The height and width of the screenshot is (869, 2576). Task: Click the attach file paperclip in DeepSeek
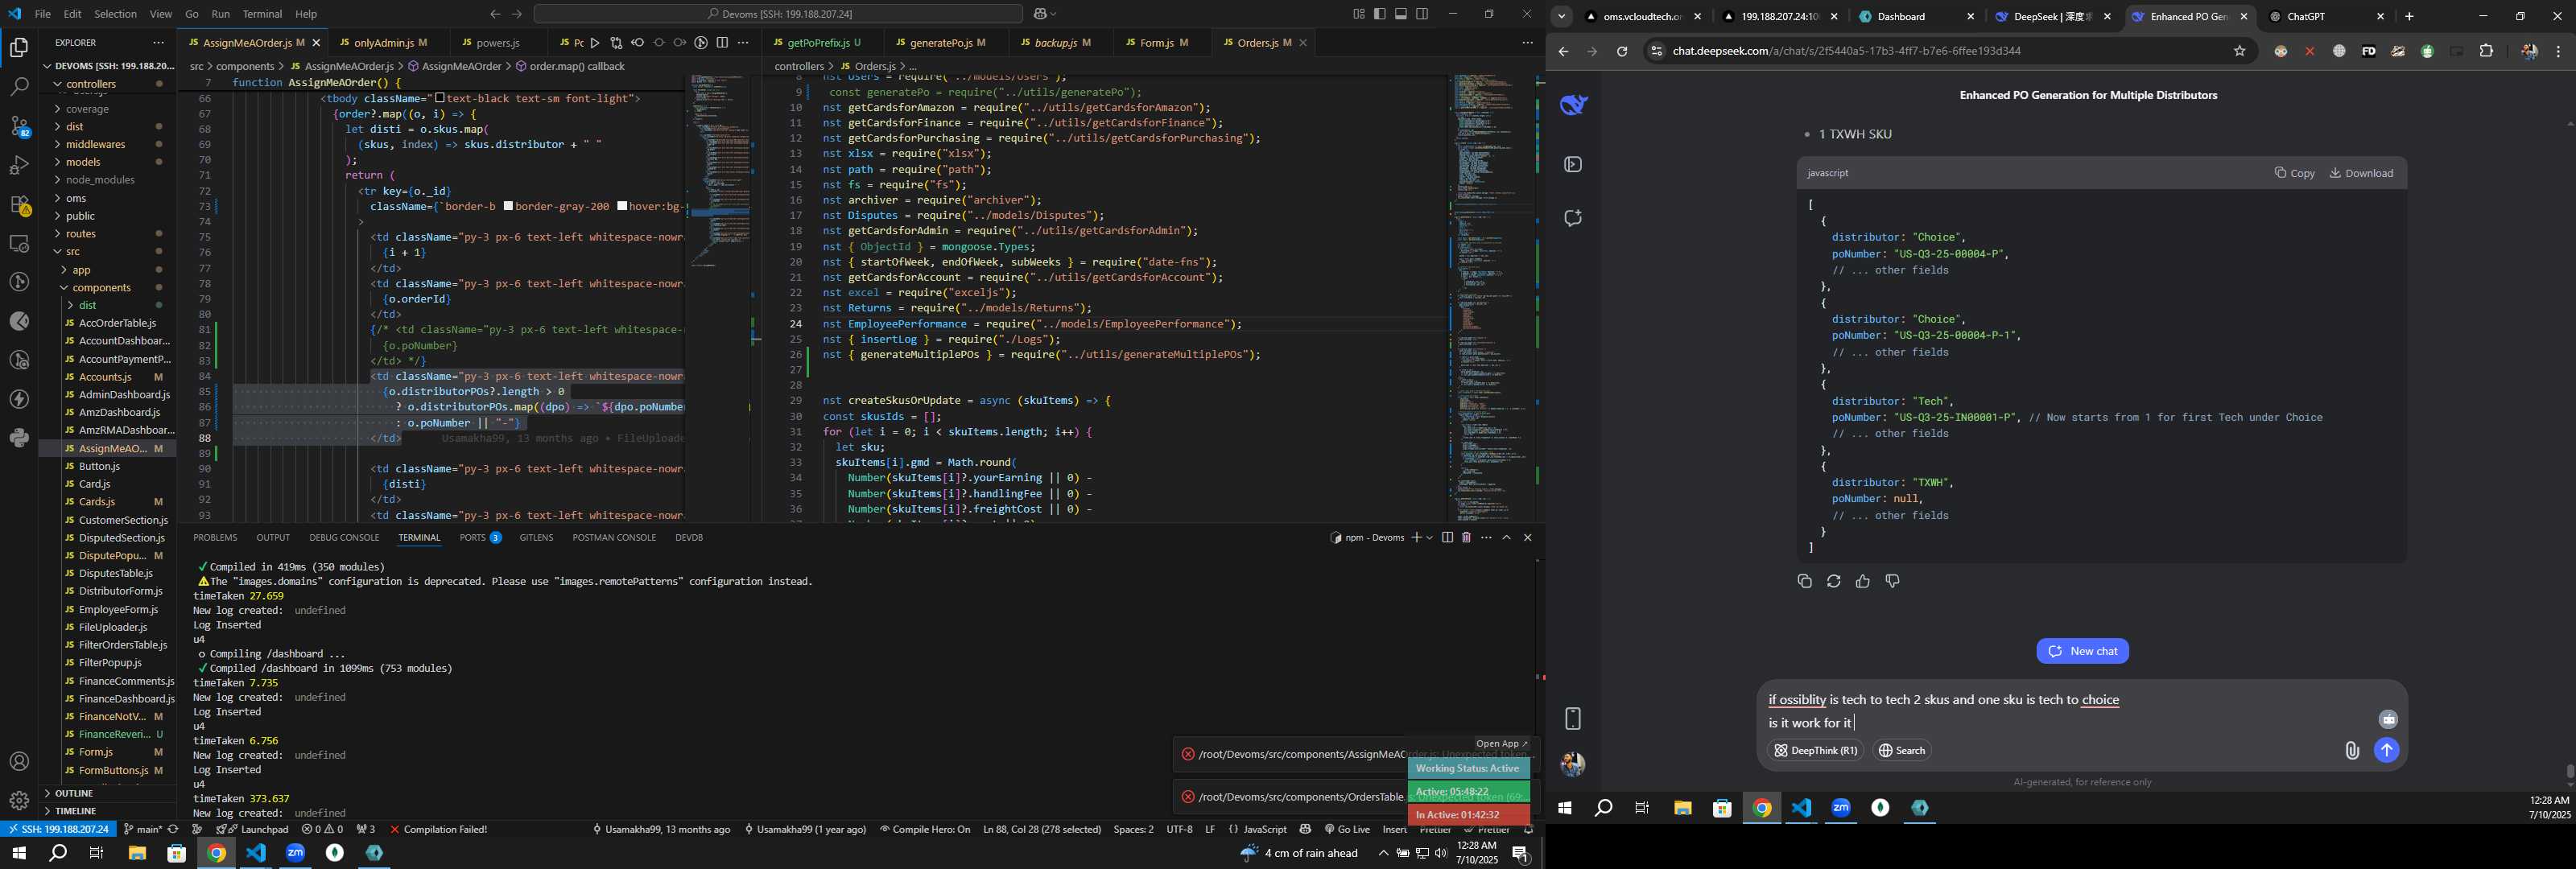pos(2352,750)
